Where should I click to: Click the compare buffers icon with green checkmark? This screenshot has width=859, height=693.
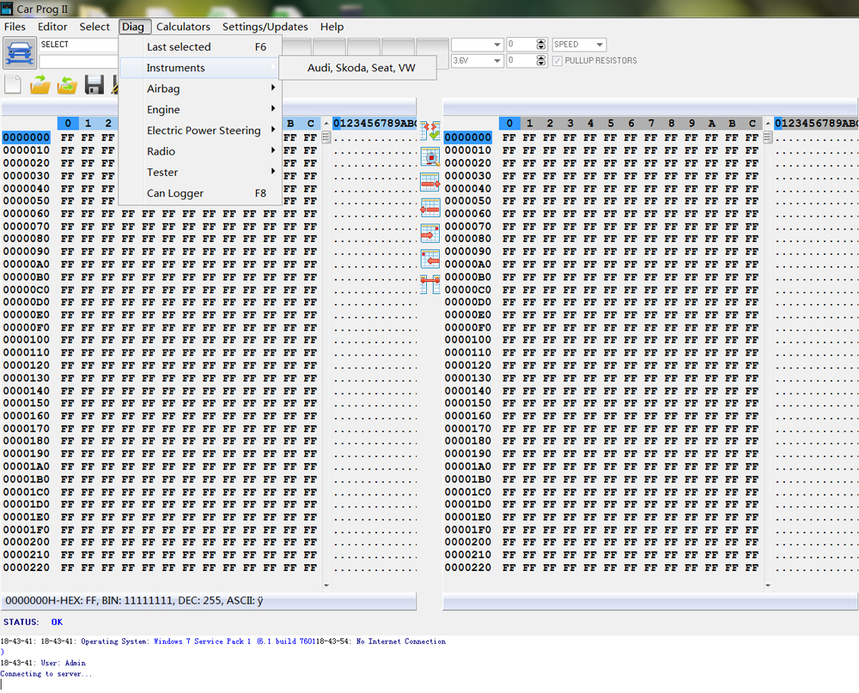(x=430, y=131)
